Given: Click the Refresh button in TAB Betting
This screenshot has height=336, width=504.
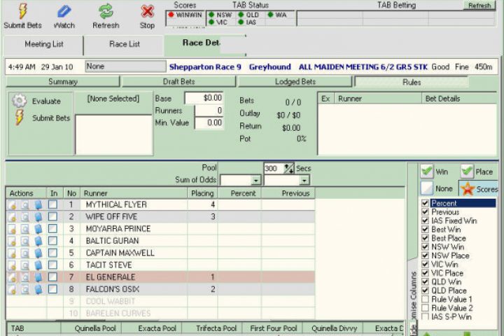Looking at the screenshot, I should coord(479,5).
